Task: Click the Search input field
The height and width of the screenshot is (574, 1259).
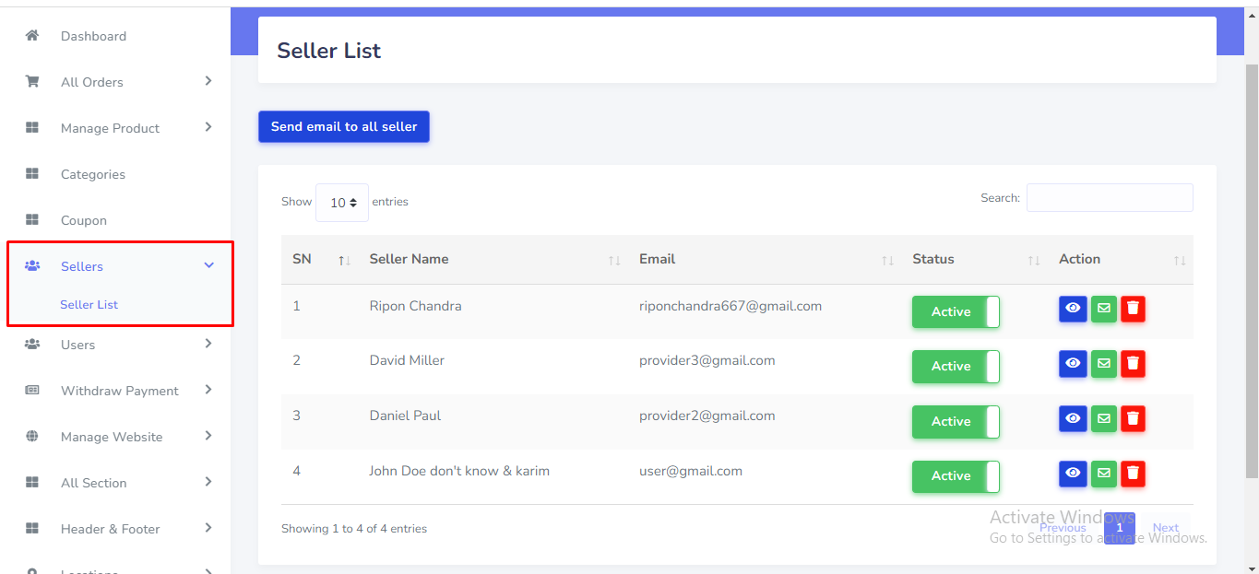Action: pos(1110,198)
